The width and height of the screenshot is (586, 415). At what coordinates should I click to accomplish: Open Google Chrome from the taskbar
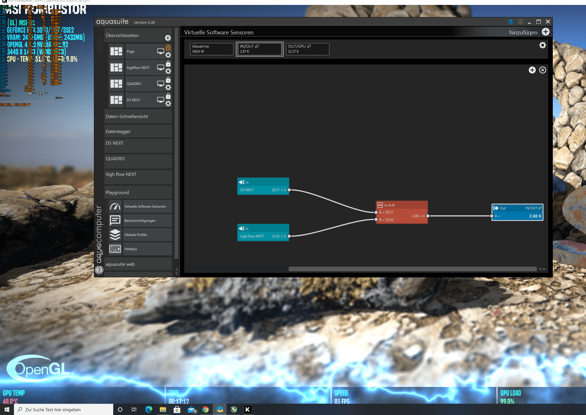[x=205, y=410]
